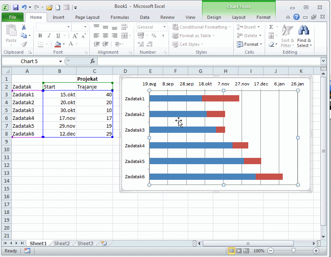
Task: Open the File backstage button
Action: tap(13, 17)
